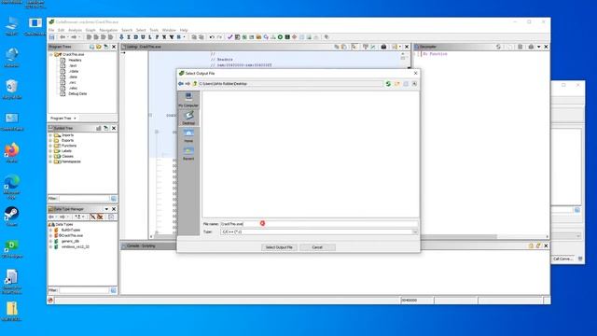Viewport: 597px width, 336px height.
Task: Click the 'L' next label toolbar icon
Action: click(150, 37)
